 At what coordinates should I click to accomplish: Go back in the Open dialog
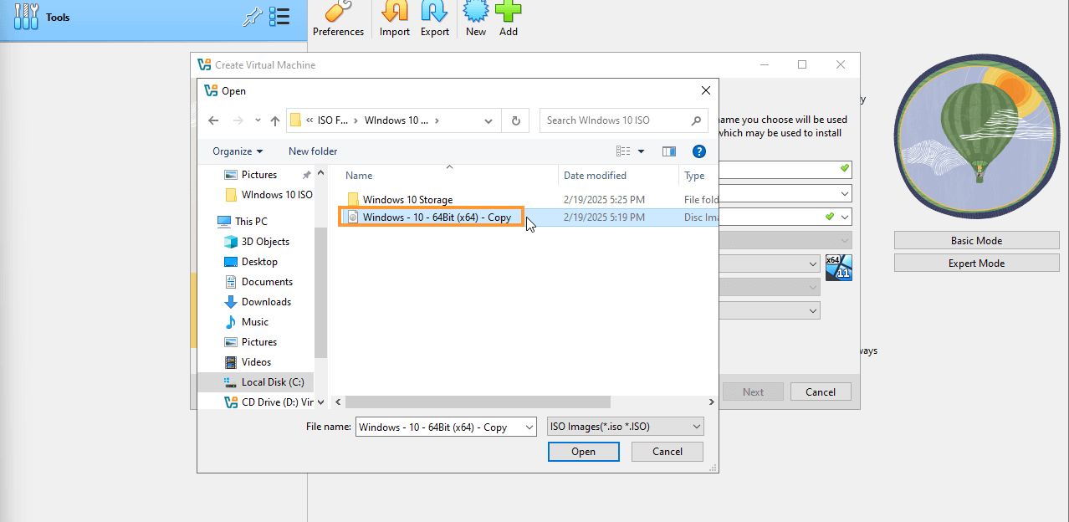[x=213, y=120]
